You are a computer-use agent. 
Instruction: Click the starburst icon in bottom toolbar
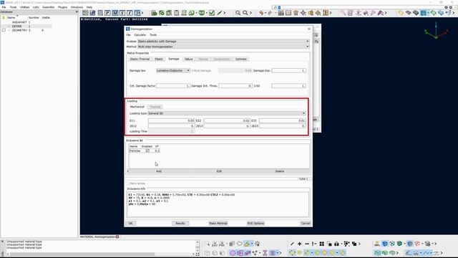pos(258,244)
